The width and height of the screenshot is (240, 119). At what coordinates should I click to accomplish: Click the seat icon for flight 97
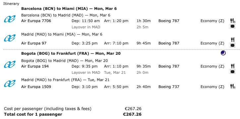(x=233, y=45)
